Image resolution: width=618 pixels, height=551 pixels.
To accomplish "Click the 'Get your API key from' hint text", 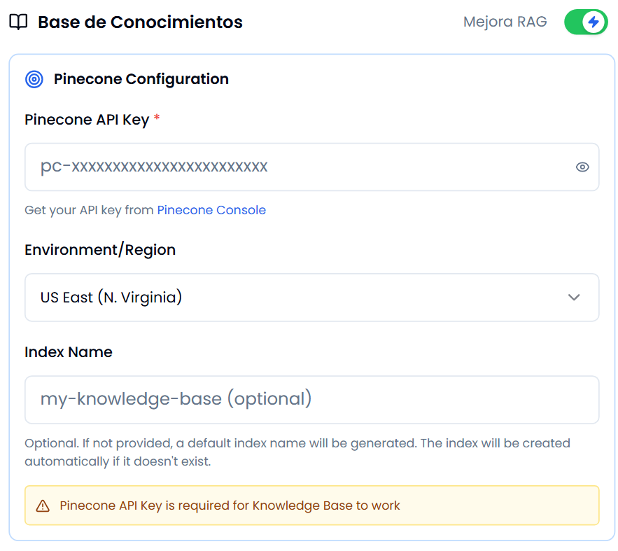I will 89,210.
